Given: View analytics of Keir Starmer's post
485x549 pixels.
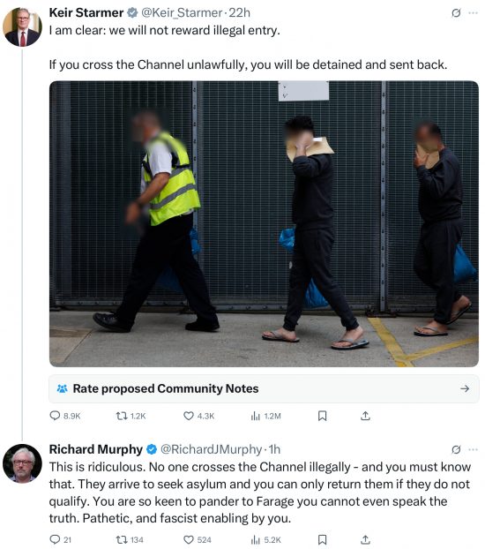Looking at the screenshot, I should (265, 416).
